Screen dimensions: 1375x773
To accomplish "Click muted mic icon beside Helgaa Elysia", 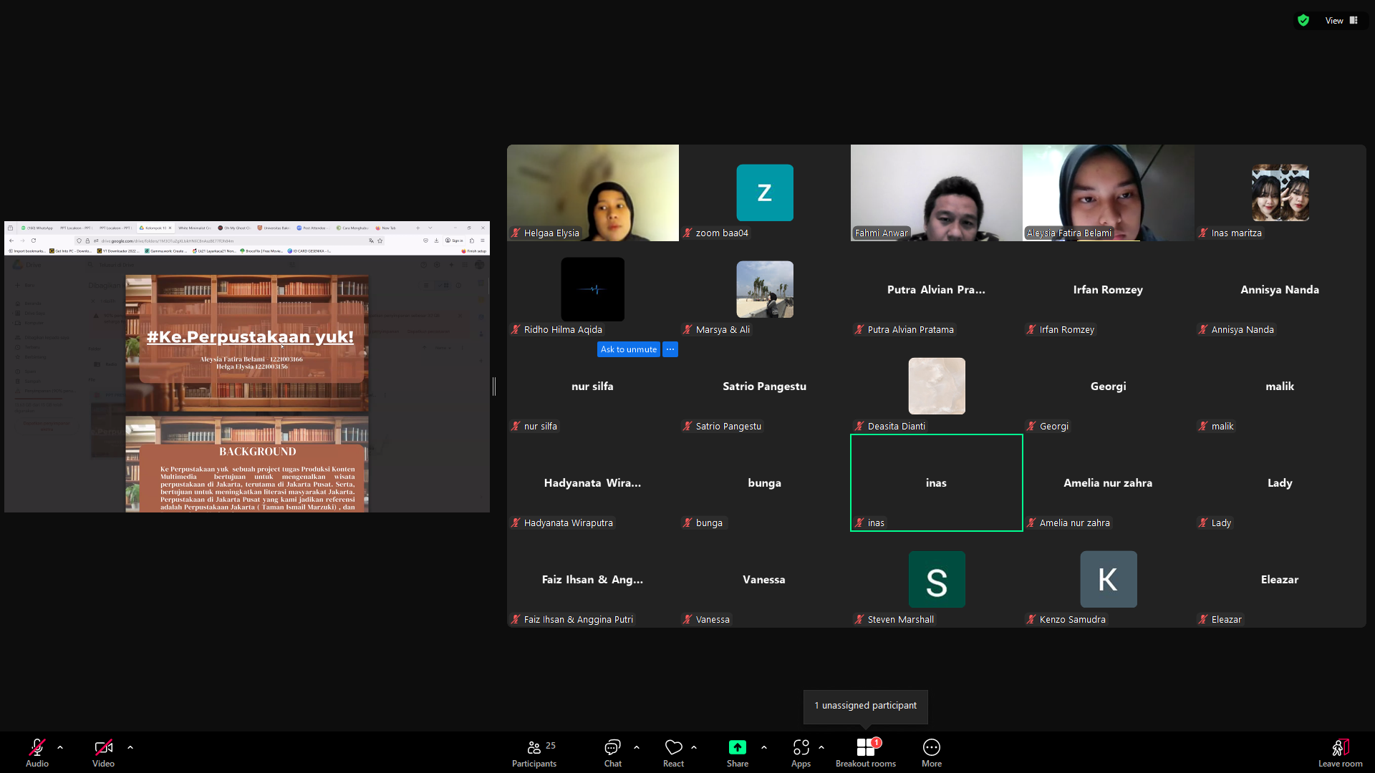I will click(516, 233).
